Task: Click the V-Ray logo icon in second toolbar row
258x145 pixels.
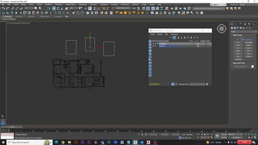Action: [x=202, y=12]
